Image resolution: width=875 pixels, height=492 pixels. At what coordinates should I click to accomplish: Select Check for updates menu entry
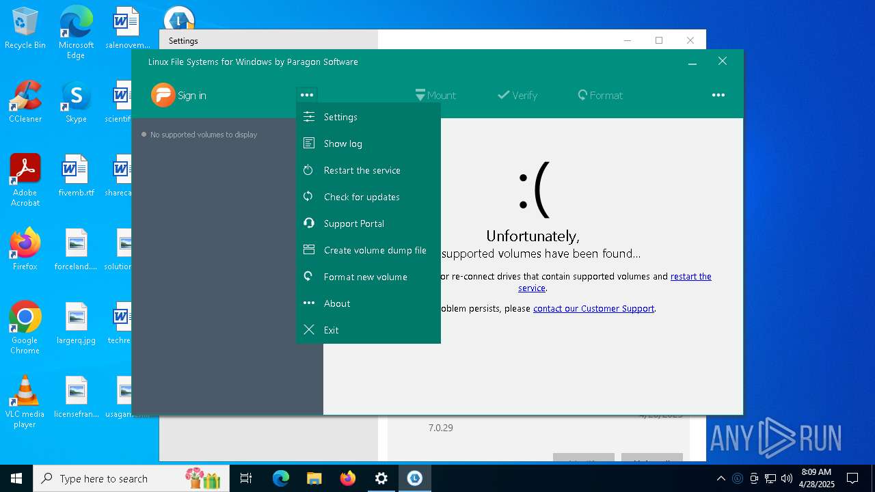[x=368, y=197]
